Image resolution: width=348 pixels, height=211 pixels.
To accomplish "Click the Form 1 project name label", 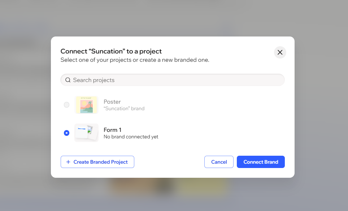I will pyautogui.click(x=112, y=130).
